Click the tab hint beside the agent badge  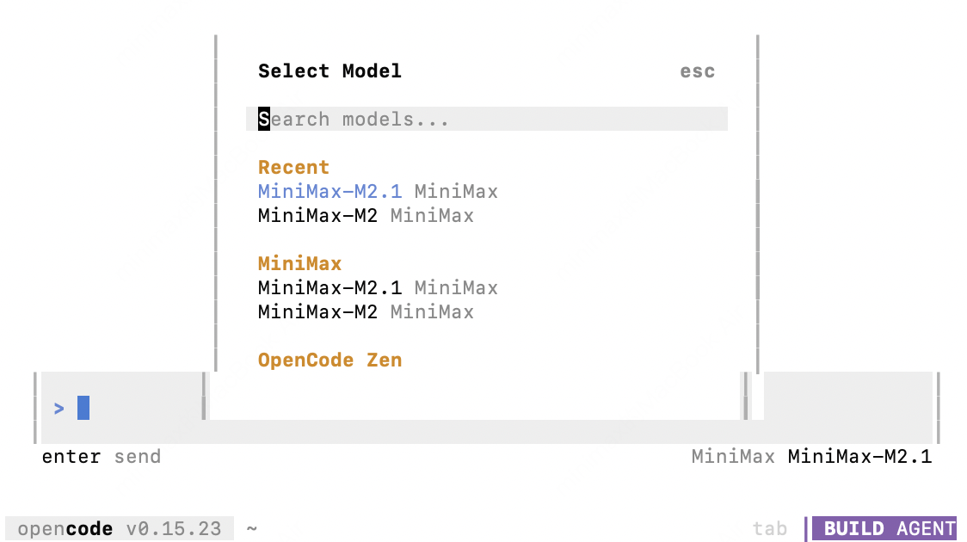[769, 528]
